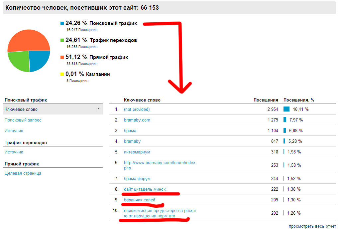Click the blue Поисковый трафик legend square
Viewport: 339px width, 231px height.
[x=62, y=23]
